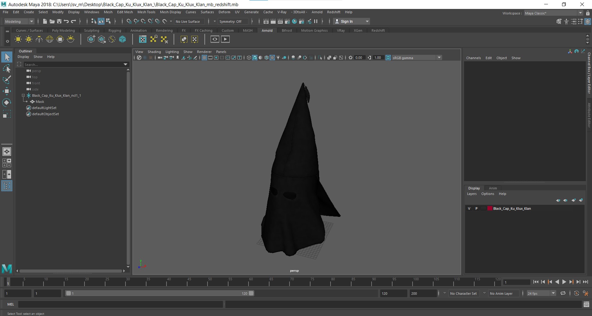Open Outliner search filter dropdown arrow
This screenshot has width=592, height=316.
(125, 64)
